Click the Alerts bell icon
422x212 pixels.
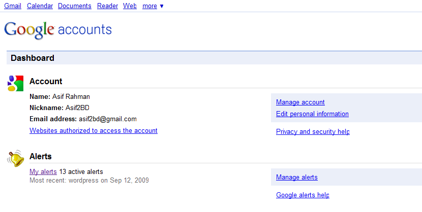coord(16,158)
